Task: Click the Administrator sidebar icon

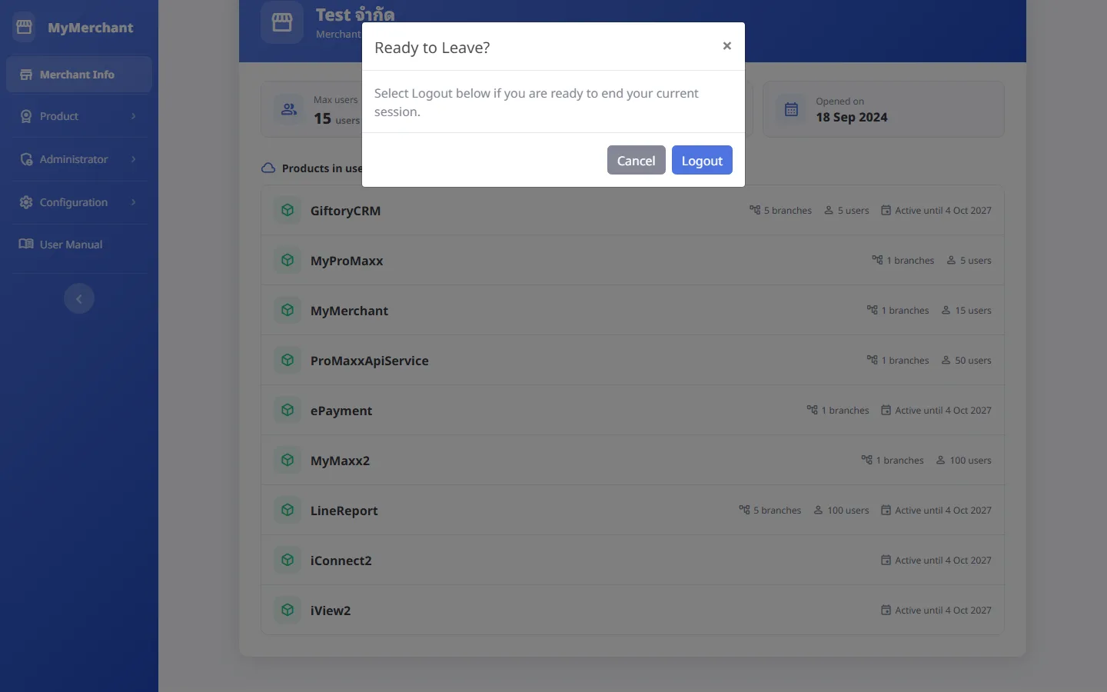Action: 26,159
